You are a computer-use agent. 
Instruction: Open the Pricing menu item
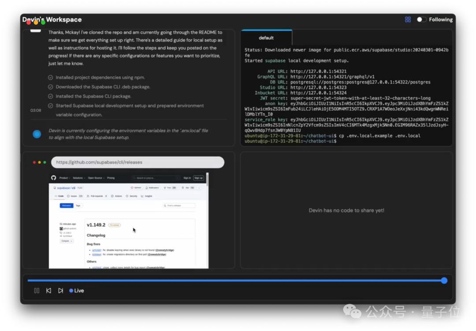[x=111, y=178]
